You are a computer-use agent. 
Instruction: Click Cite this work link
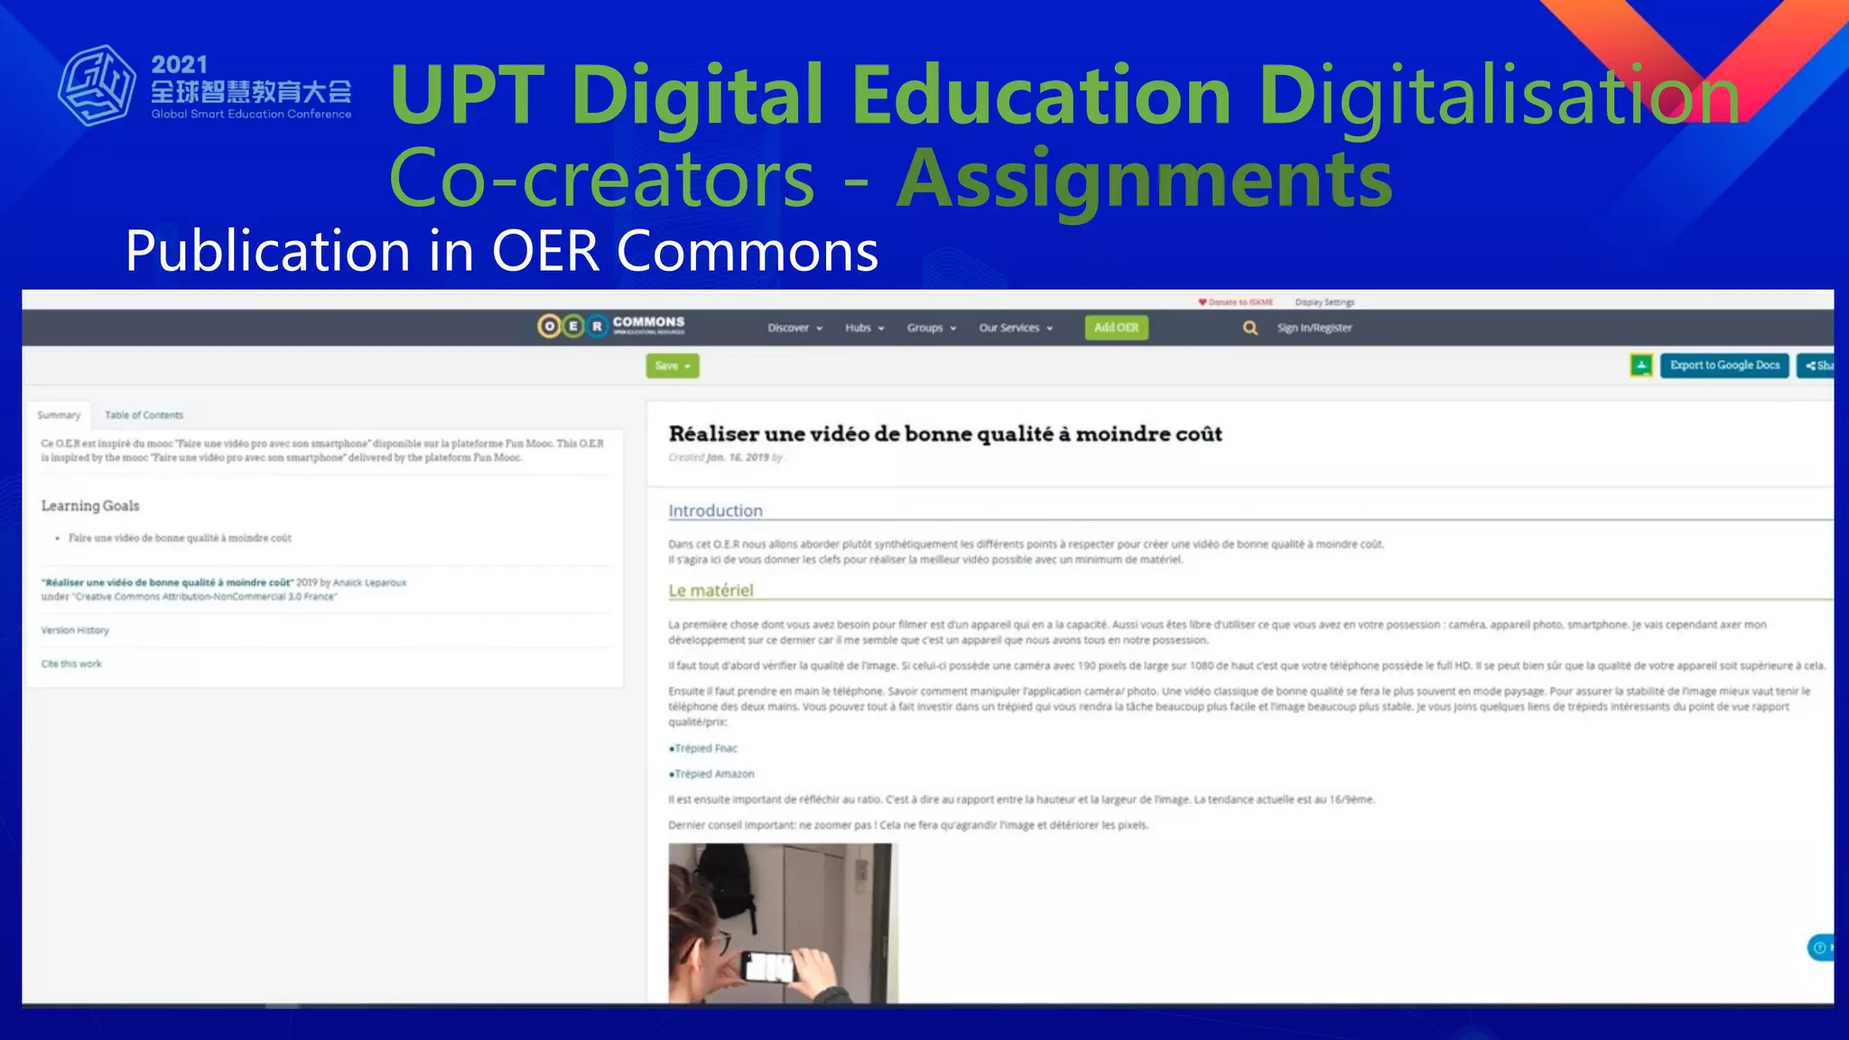pos(71,664)
